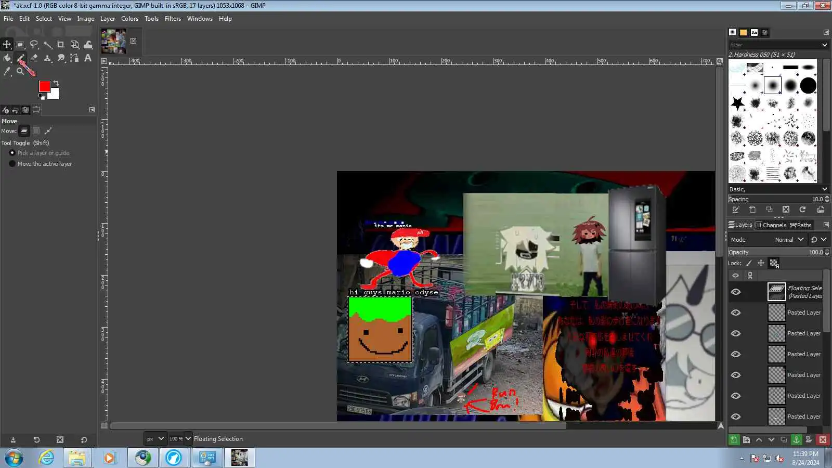This screenshot has height=468, width=832.
Task: Open the File menu
Action: pos(8,19)
